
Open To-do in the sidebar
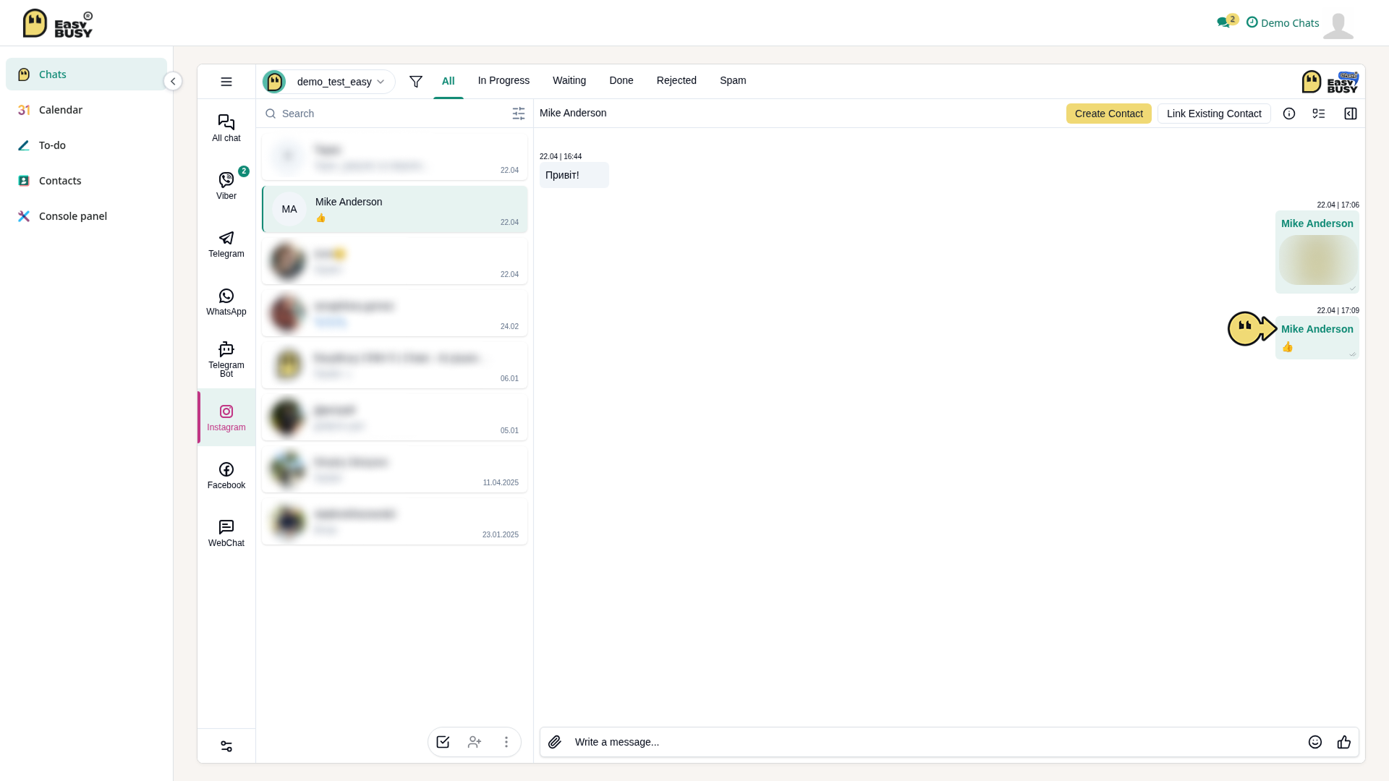86,145
